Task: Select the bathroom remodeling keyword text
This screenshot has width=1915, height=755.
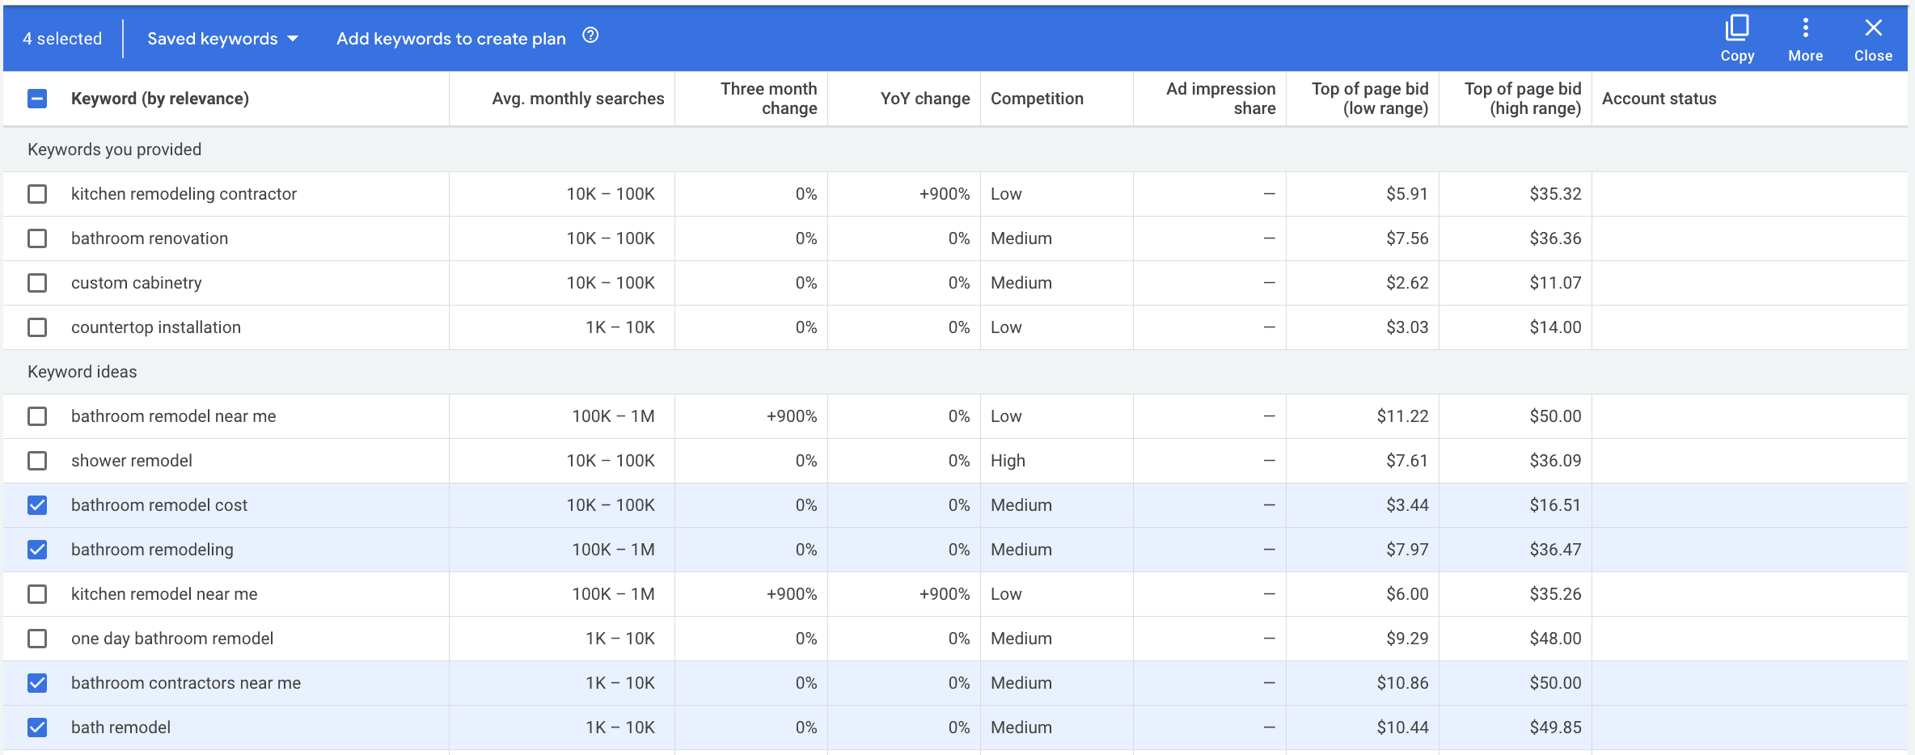Action: tap(152, 550)
